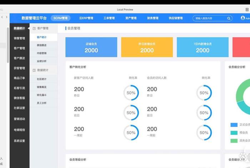Click the blue 店铺会员 2000 card

[x=91, y=47]
